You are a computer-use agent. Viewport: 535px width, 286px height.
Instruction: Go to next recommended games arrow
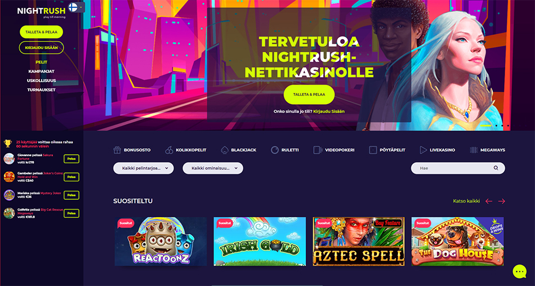(502, 202)
